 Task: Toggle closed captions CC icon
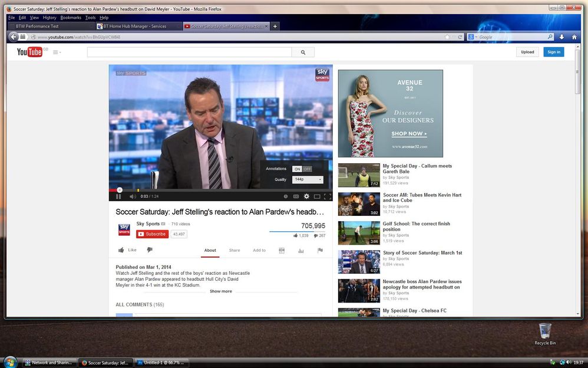(296, 196)
